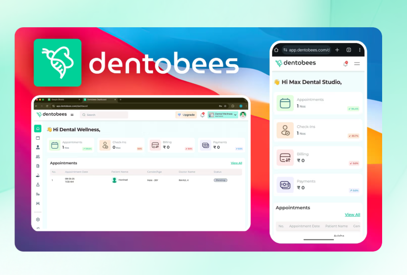Click the desktop Appointments calendar card icon
407x275 pixels.
[55, 145]
